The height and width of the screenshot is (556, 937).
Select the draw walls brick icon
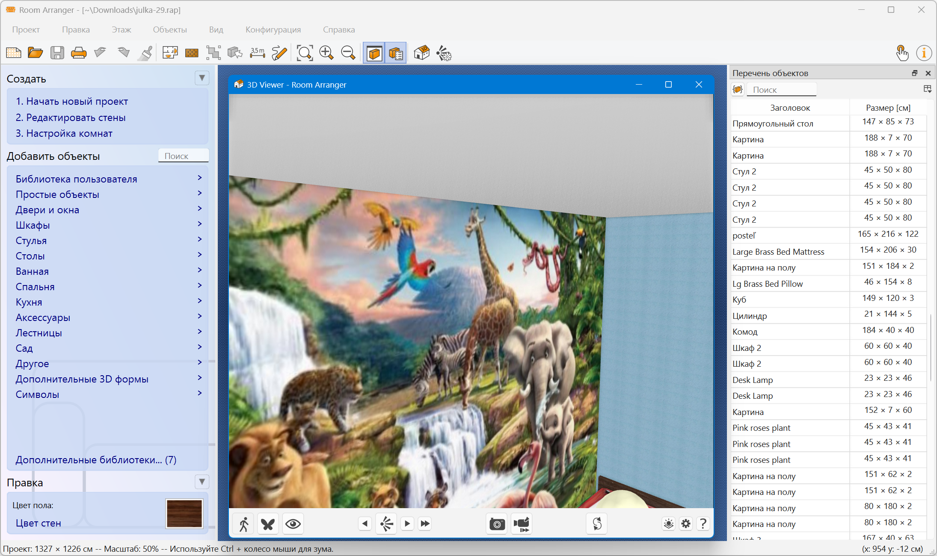pos(192,53)
